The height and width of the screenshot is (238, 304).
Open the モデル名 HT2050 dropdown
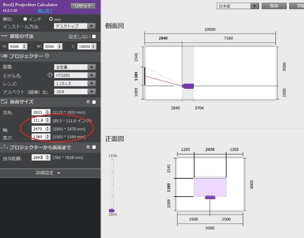[74, 75]
